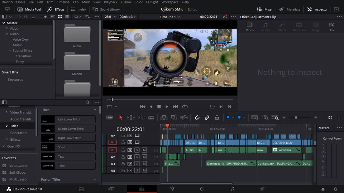Select the arrow Selection Mode tool

pyautogui.click(x=120, y=117)
